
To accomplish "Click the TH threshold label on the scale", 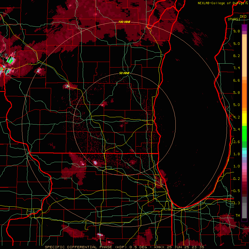I will click(238, 216).
